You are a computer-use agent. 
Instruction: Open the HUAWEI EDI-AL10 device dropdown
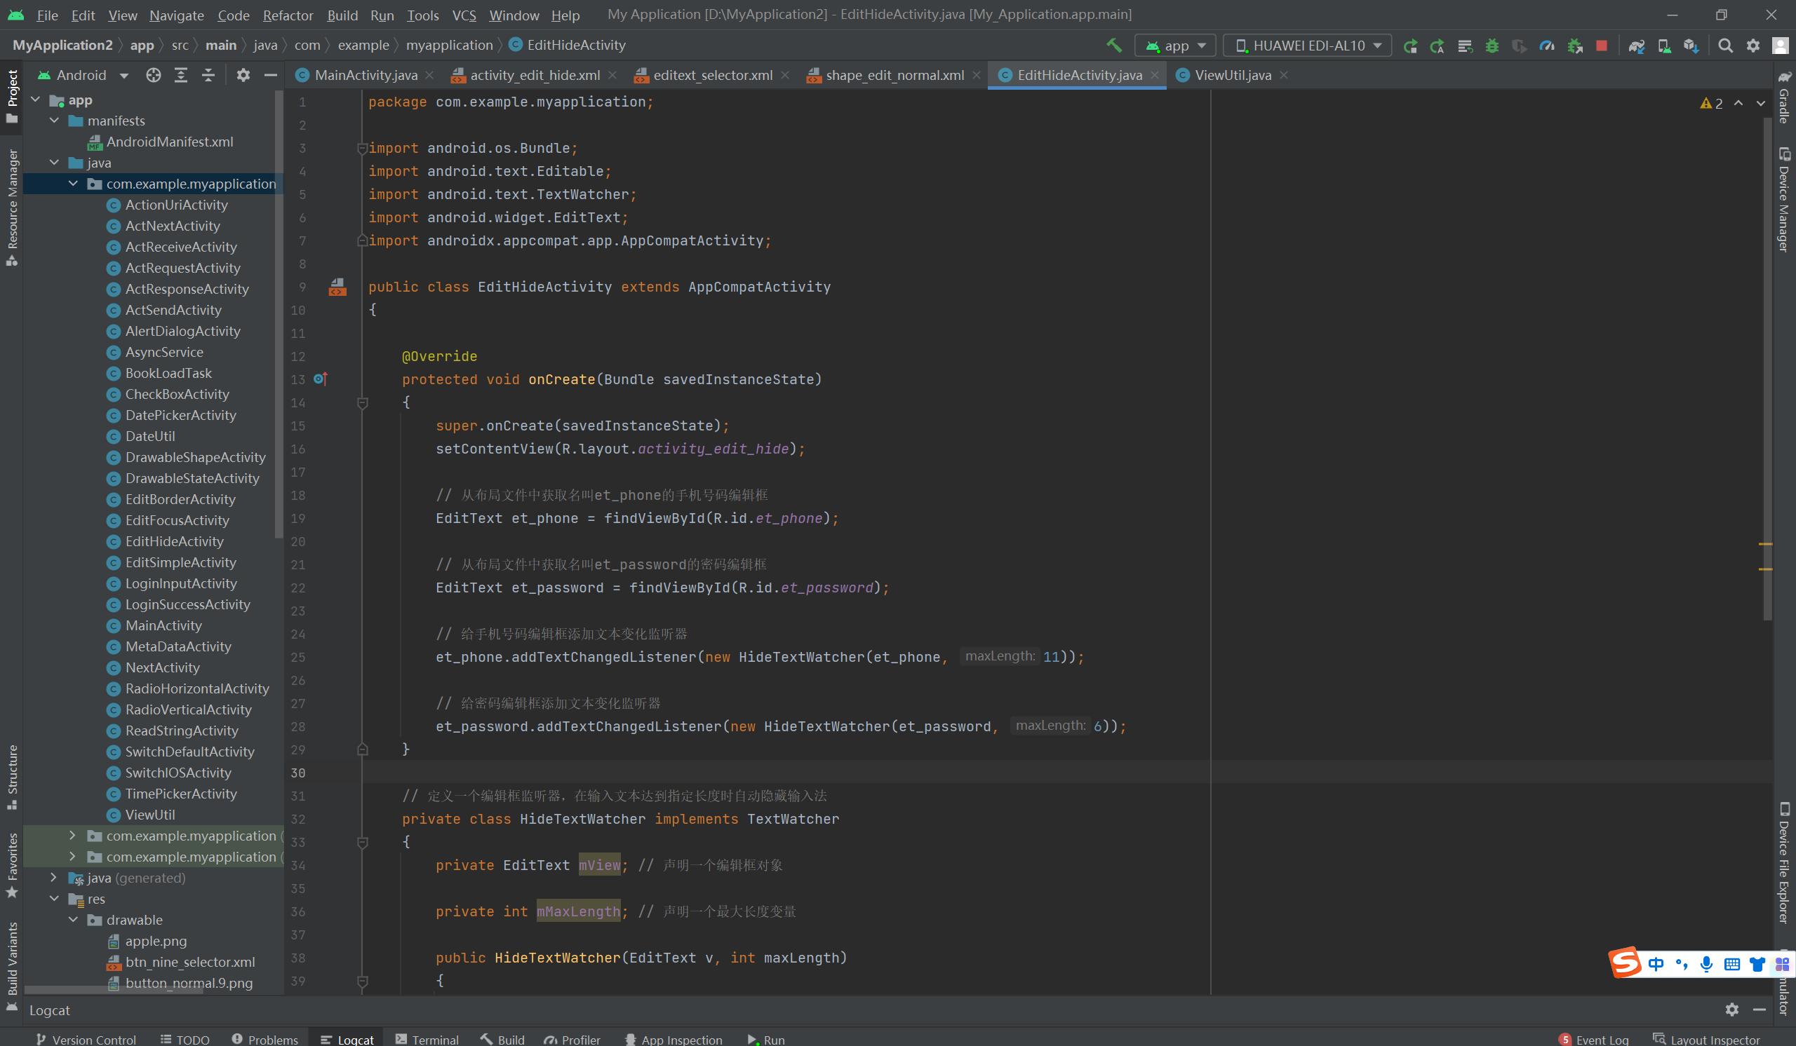(x=1308, y=46)
